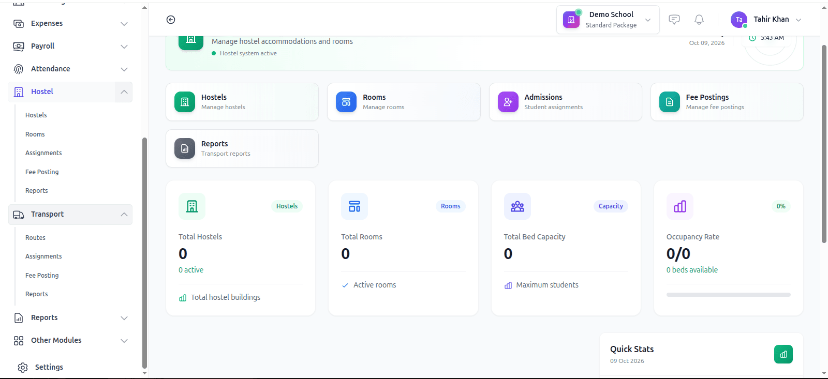Click the green Hostels card icon
828x379 pixels.
click(x=185, y=102)
